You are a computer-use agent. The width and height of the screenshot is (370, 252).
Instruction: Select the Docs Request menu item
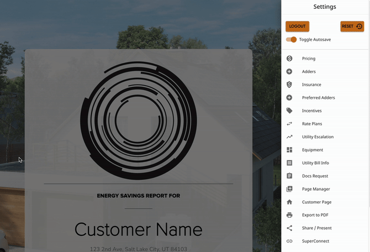click(x=315, y=176)
